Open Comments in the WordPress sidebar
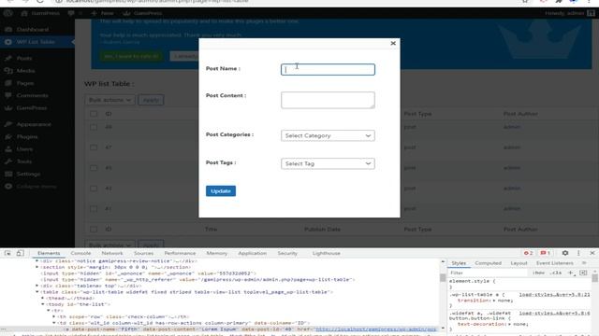Viewport: 599px width, 336px height. tap(32, 95)
